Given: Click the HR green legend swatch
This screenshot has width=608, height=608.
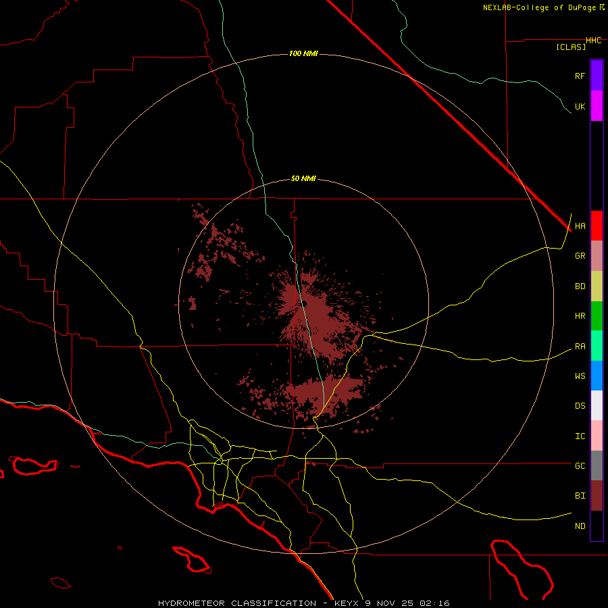Looking at the screenshot, I should coord(597,315).
